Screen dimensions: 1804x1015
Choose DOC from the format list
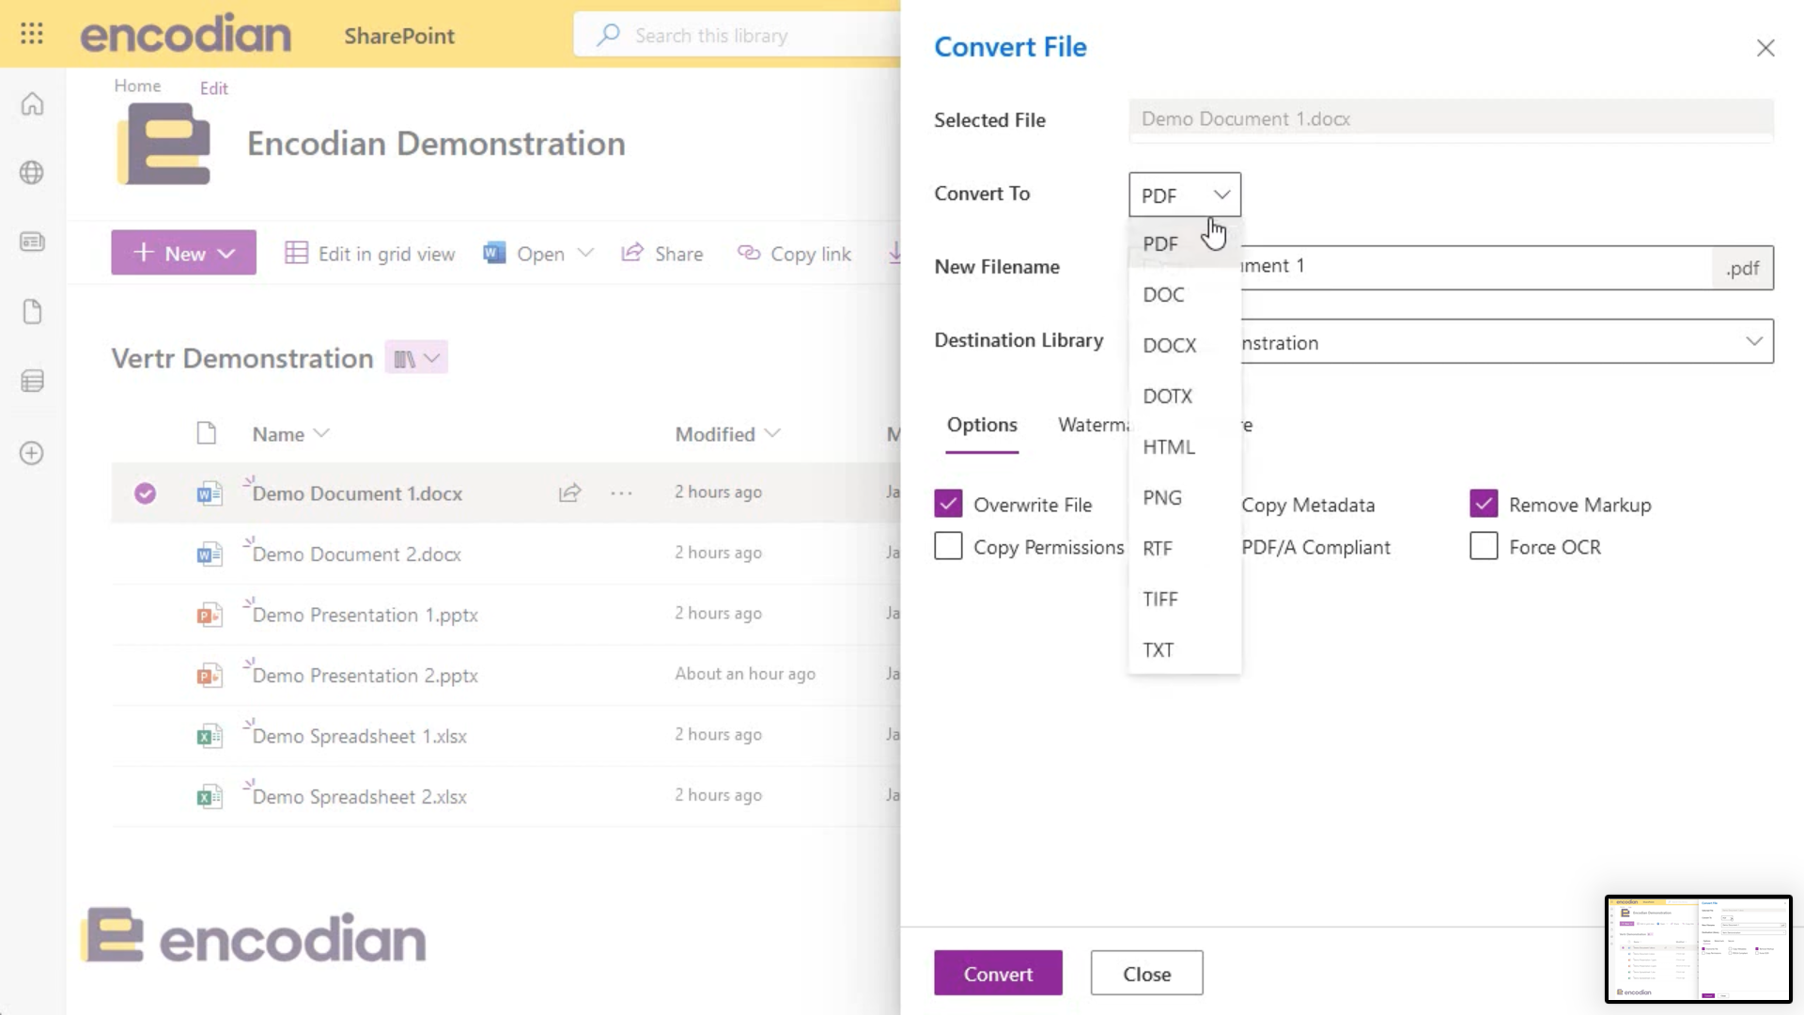coord(1184,295)
